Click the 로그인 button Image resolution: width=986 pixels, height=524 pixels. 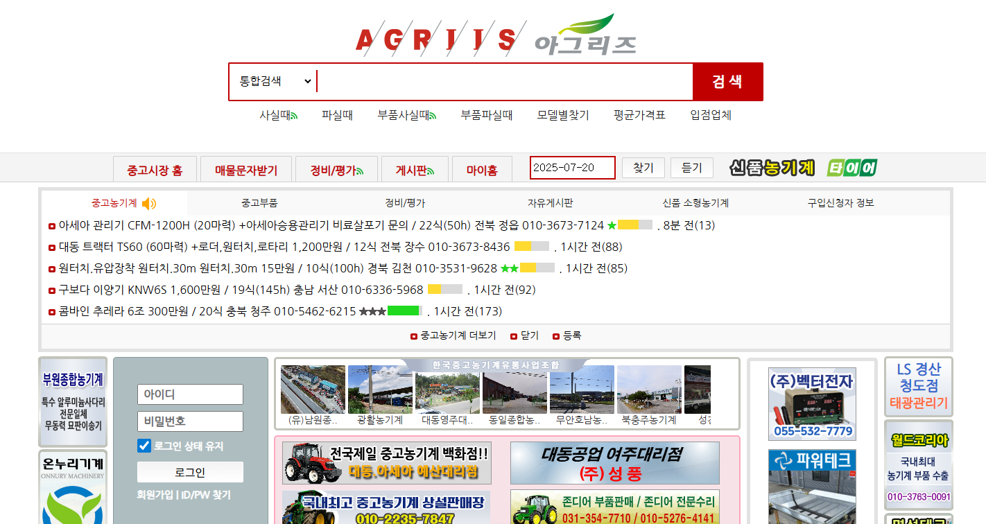(x=190, y=472)
